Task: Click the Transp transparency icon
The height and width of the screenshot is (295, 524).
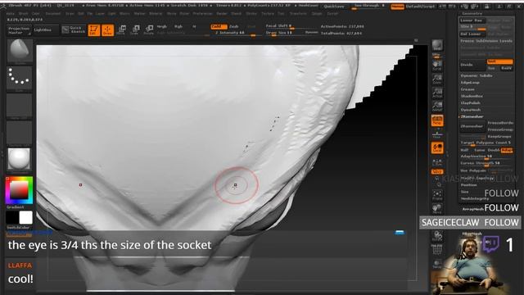Action: pos(437,264)
